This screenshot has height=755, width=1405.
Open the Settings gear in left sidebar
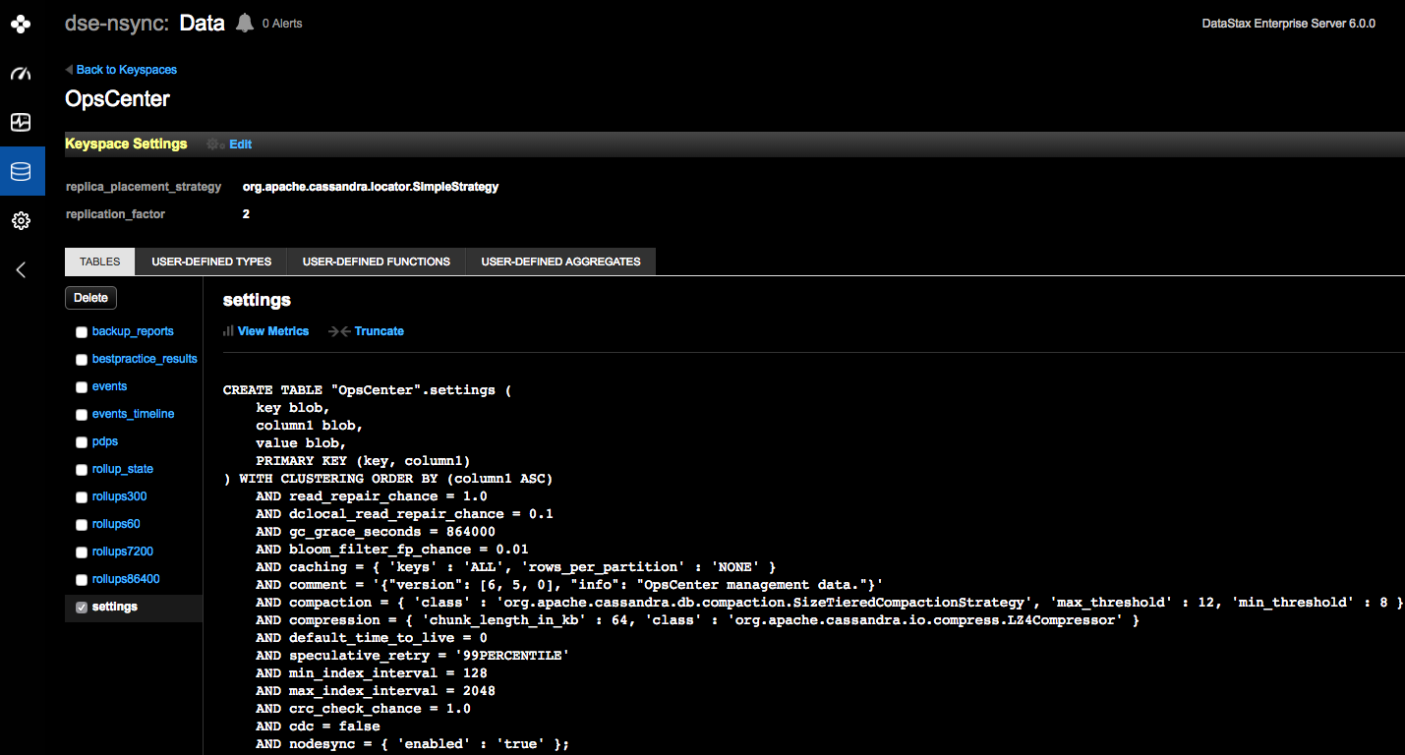click(21, 220)
